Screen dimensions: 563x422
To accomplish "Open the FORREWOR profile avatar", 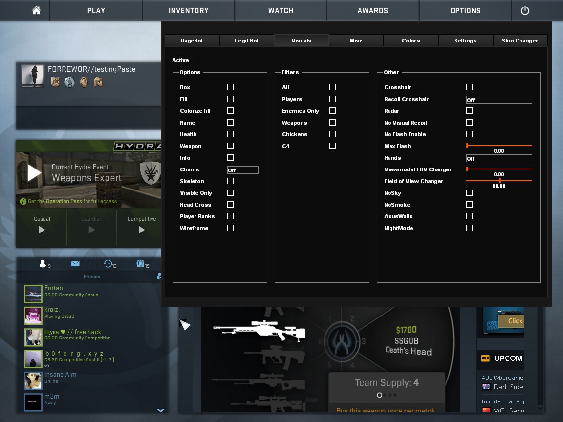I will tap(33, 76).
